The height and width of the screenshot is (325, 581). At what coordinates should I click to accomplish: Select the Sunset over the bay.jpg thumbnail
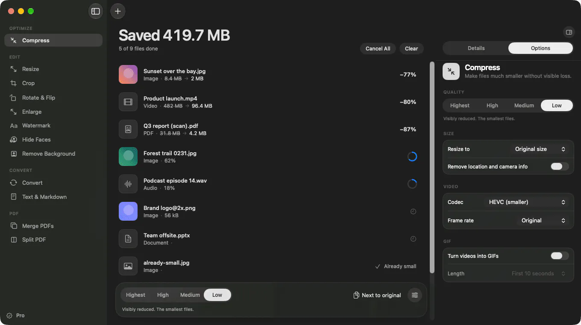128,74
